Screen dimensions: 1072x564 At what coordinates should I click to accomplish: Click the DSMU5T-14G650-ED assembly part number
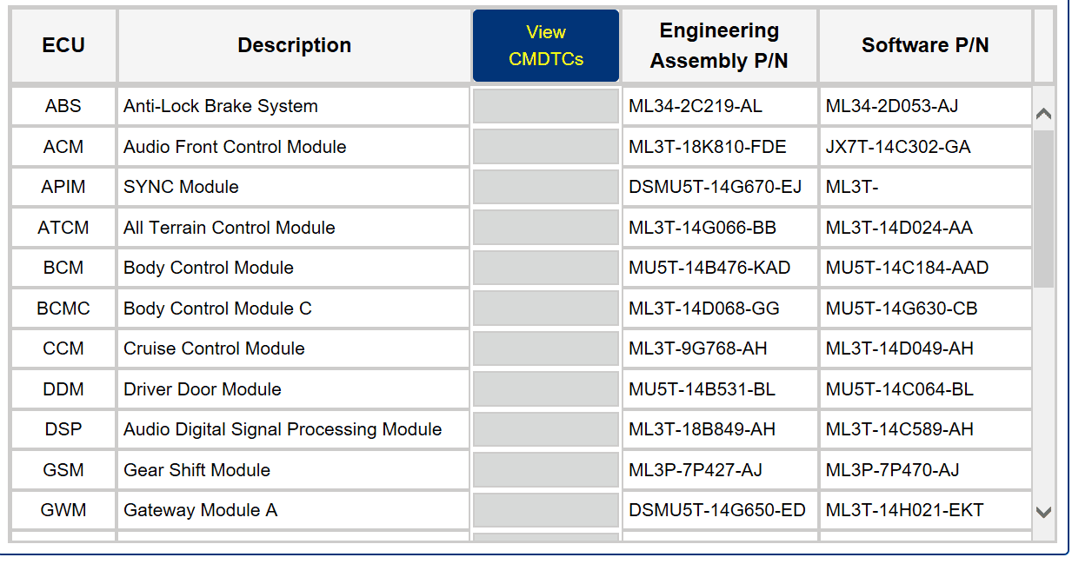716,510
